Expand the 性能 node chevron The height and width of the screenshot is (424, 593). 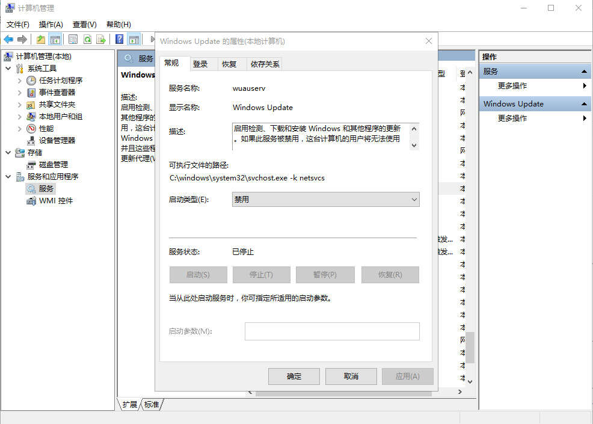tap(20, 129)
